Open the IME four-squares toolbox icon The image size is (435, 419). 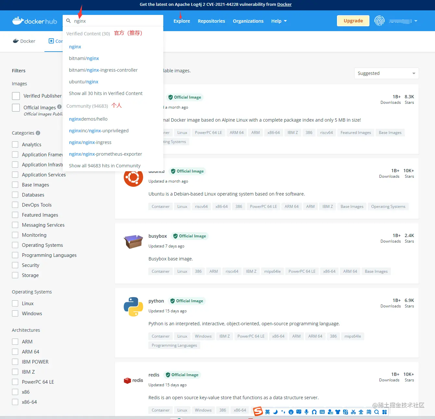click(x=384, y=412)
